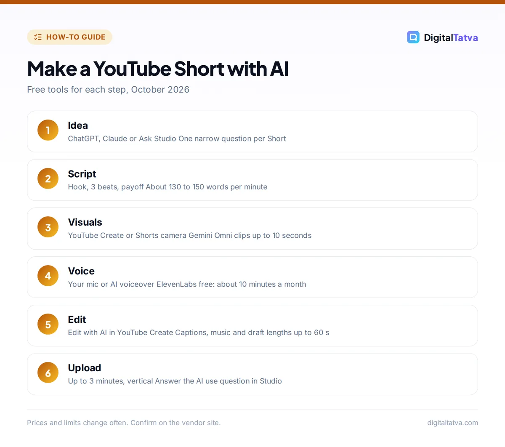Click the checklist icon in the How-To Guide badge
505x447 pixels.
tap(38, 37)
